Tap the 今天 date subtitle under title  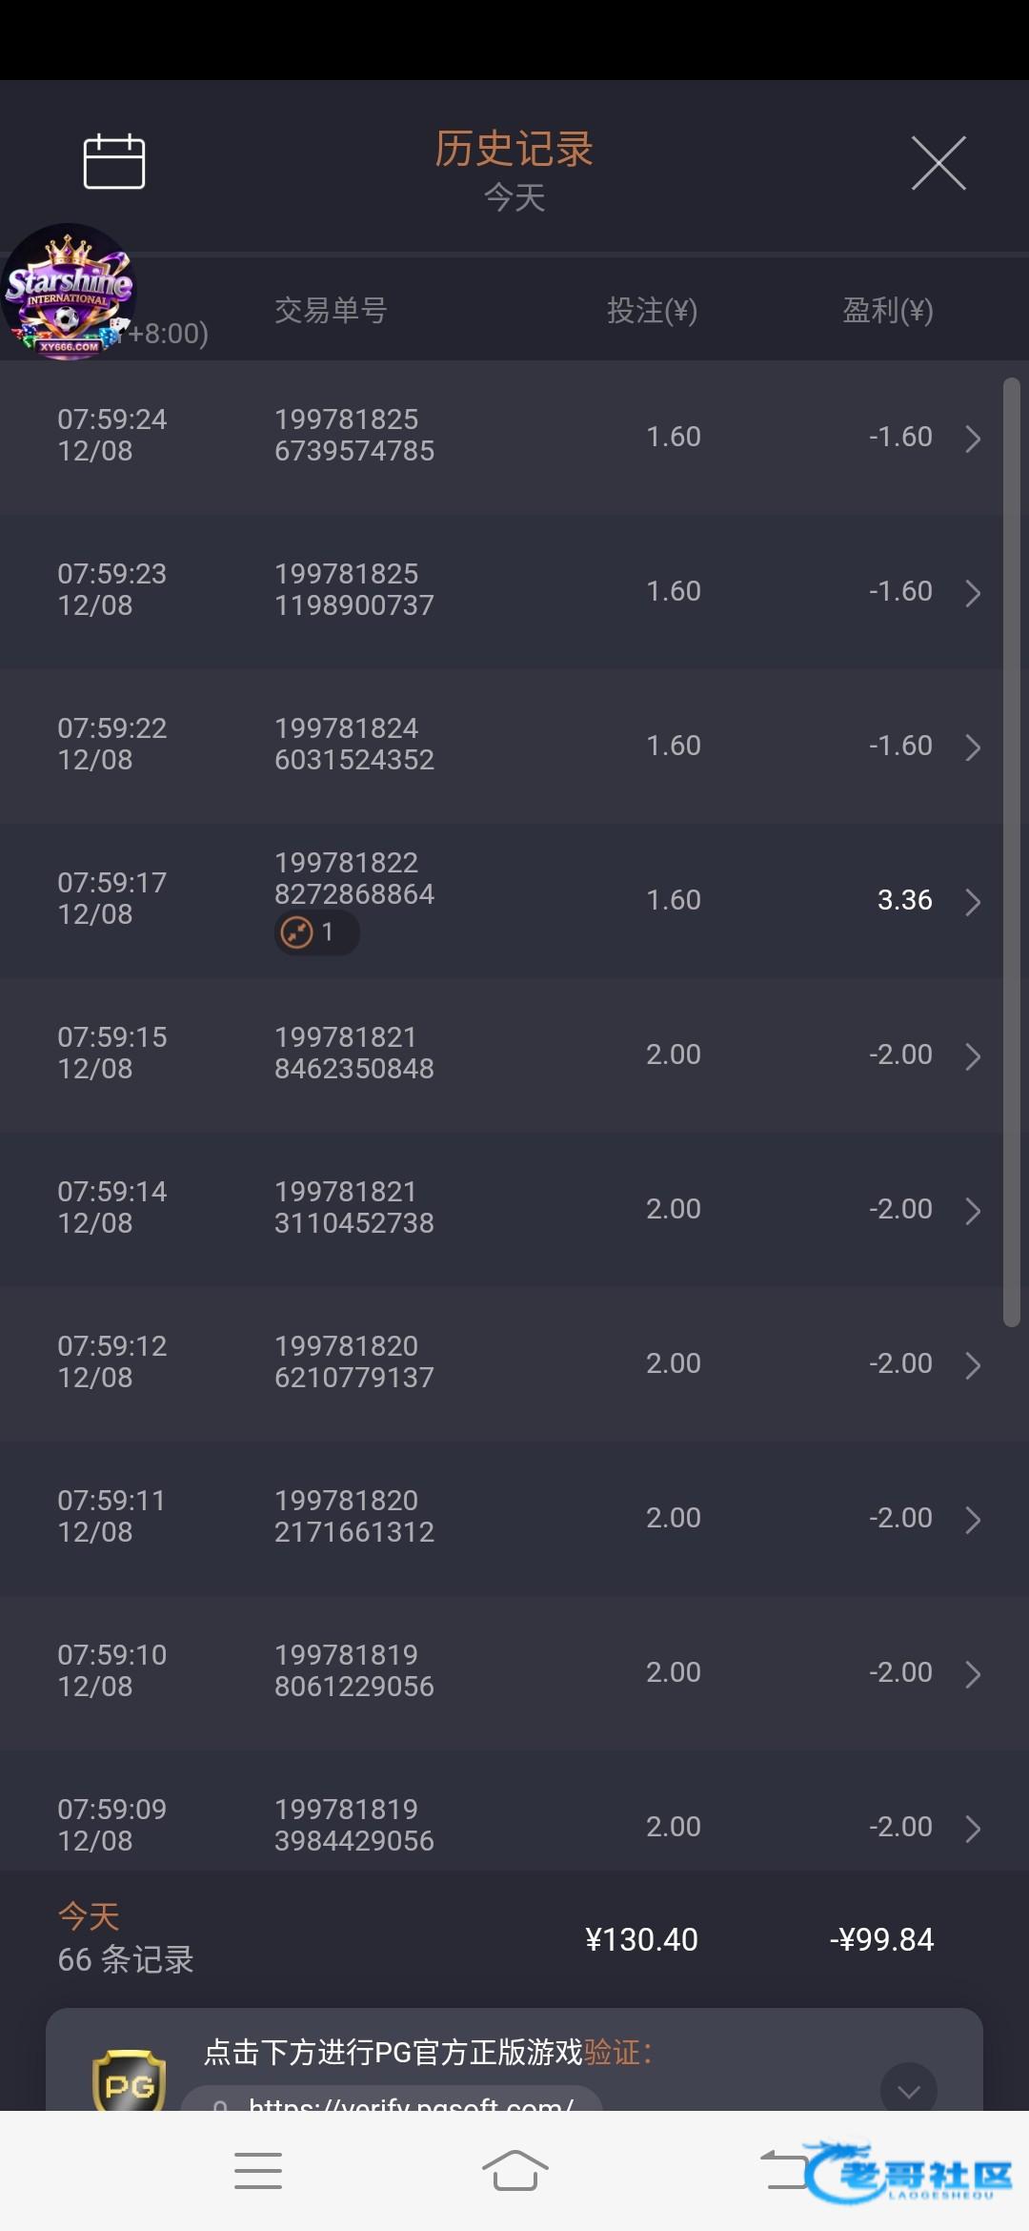[x=514, y=198]
